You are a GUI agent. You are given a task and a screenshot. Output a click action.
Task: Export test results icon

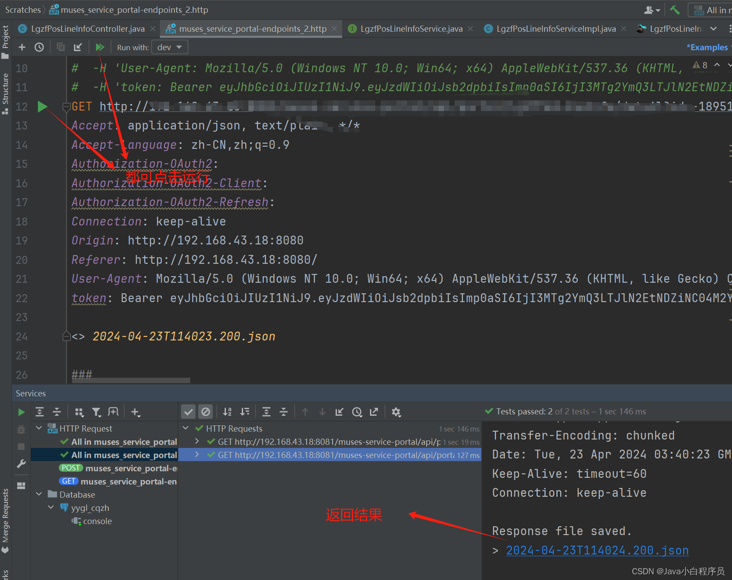point(374,412)
